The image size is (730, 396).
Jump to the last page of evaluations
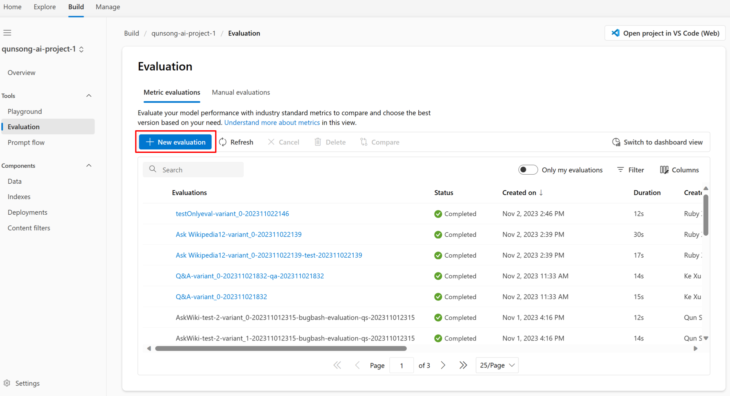463,365
